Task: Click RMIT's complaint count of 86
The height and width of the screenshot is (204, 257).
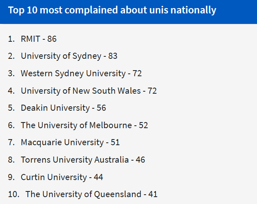Action: click(x=52, y=39)
